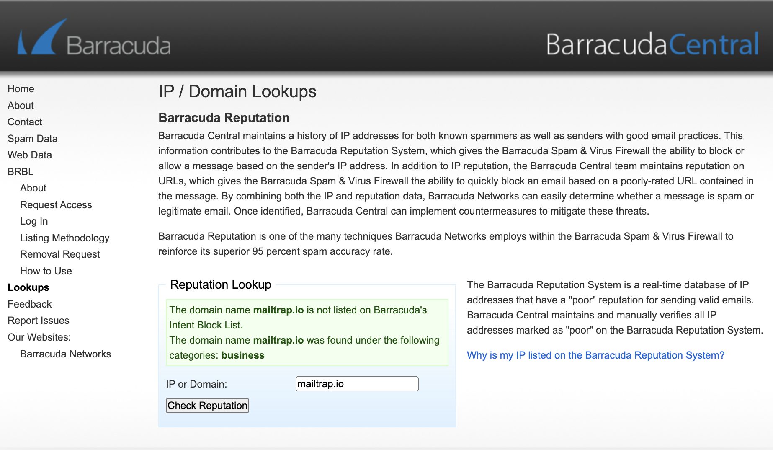Image resolution: width=773 pixels, height=450 pixels.
Task: View the How to Use guide
Action: [x=46, y=271]
